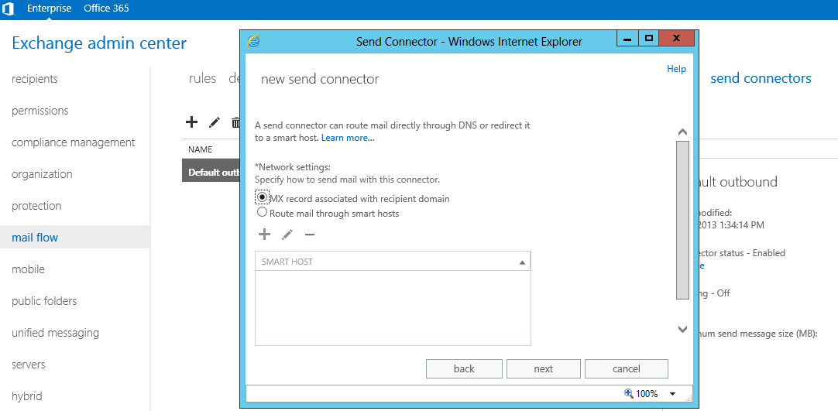The height and width of the screenshot is (411, 838).
Task: Click the SMART HOST column header text
Action: (287, 262)
